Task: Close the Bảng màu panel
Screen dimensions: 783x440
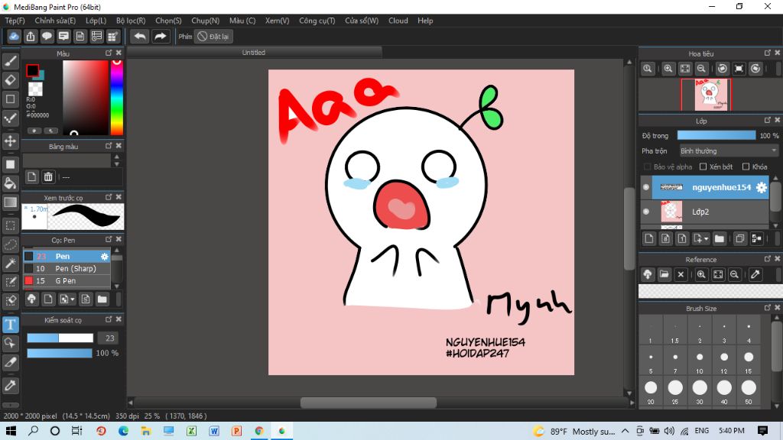Action: [x=119, y=146]
